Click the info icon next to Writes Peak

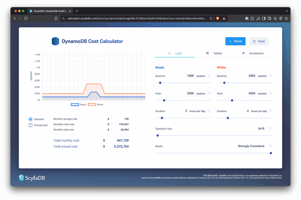point(270,93)
